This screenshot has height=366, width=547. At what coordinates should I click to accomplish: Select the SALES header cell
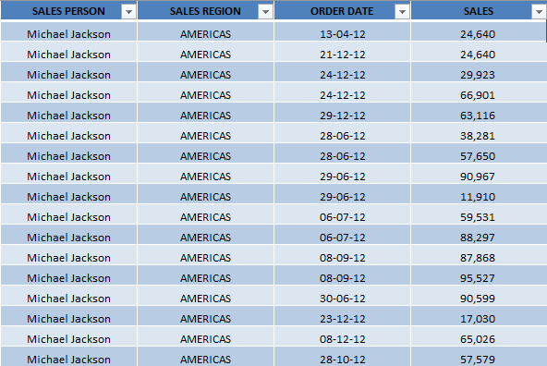[x=479, y=11]
